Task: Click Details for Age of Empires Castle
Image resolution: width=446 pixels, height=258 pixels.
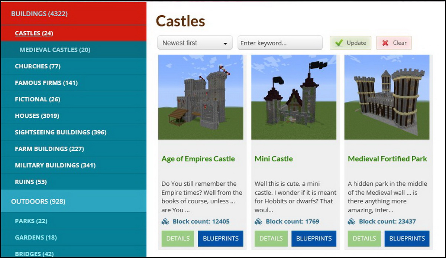Action: 178,238
